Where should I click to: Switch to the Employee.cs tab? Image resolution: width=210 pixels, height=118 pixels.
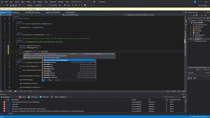coord(16,12)
